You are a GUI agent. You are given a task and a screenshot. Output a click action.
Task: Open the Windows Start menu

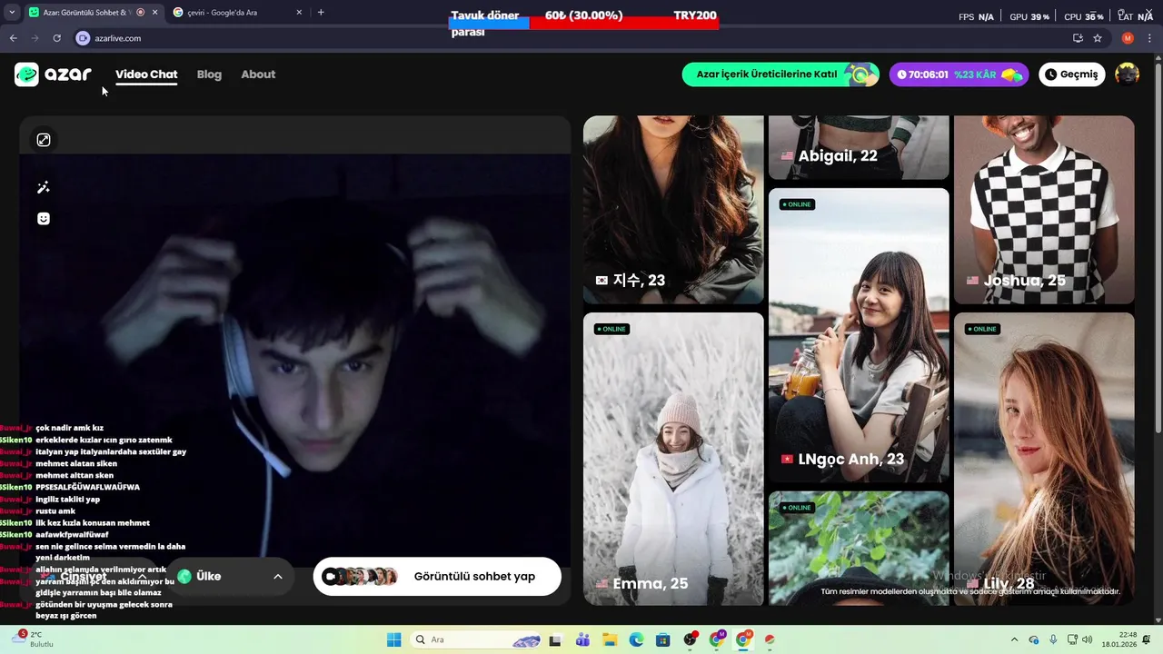393,640
